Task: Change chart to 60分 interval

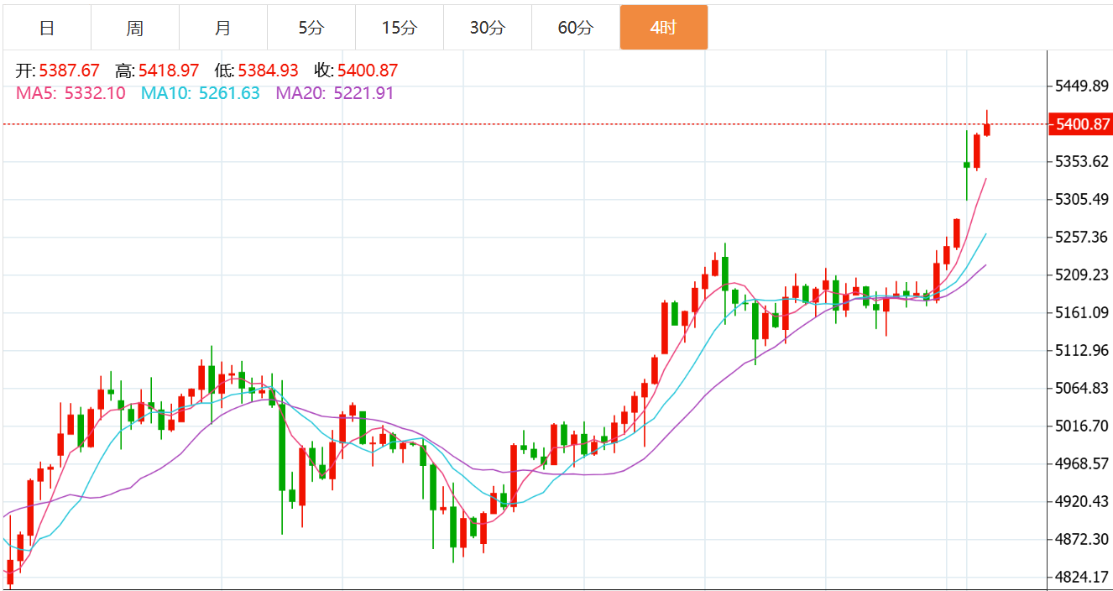Action: pyautogui.click(x=575, y=28)
